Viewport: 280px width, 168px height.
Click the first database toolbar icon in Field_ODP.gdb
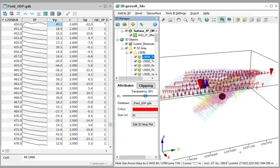5,14
